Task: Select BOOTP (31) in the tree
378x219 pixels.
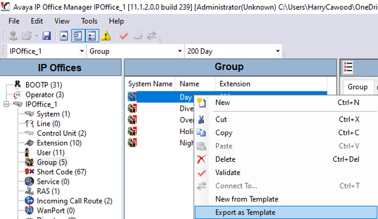Action: pyautogui.click(x=44, y=85)
